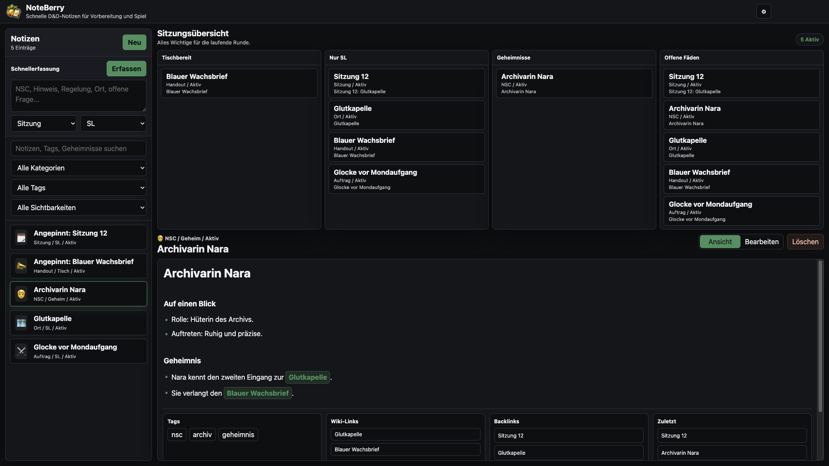Switch to Bearbeiten edit mode
The height and width of the screenshot is (466, 829).
coord(762,242)
